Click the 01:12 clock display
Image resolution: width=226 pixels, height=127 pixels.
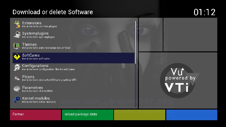pyautogui.click(x=204, y=12)
